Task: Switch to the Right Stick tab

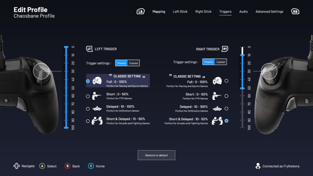Action: point(203,12)
